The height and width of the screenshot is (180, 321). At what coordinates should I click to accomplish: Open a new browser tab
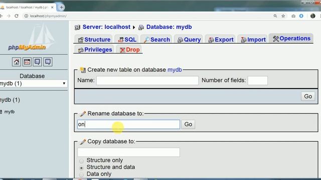tap(61, 7)
